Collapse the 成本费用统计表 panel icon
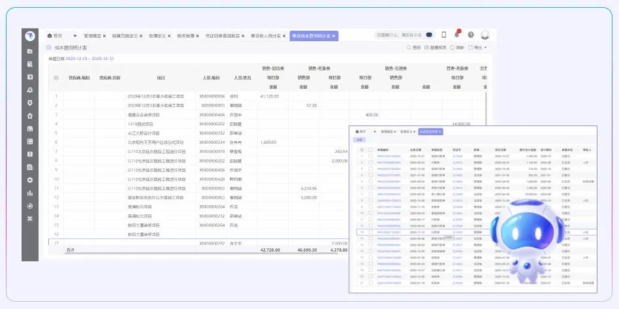 click(x=49, y=48)
